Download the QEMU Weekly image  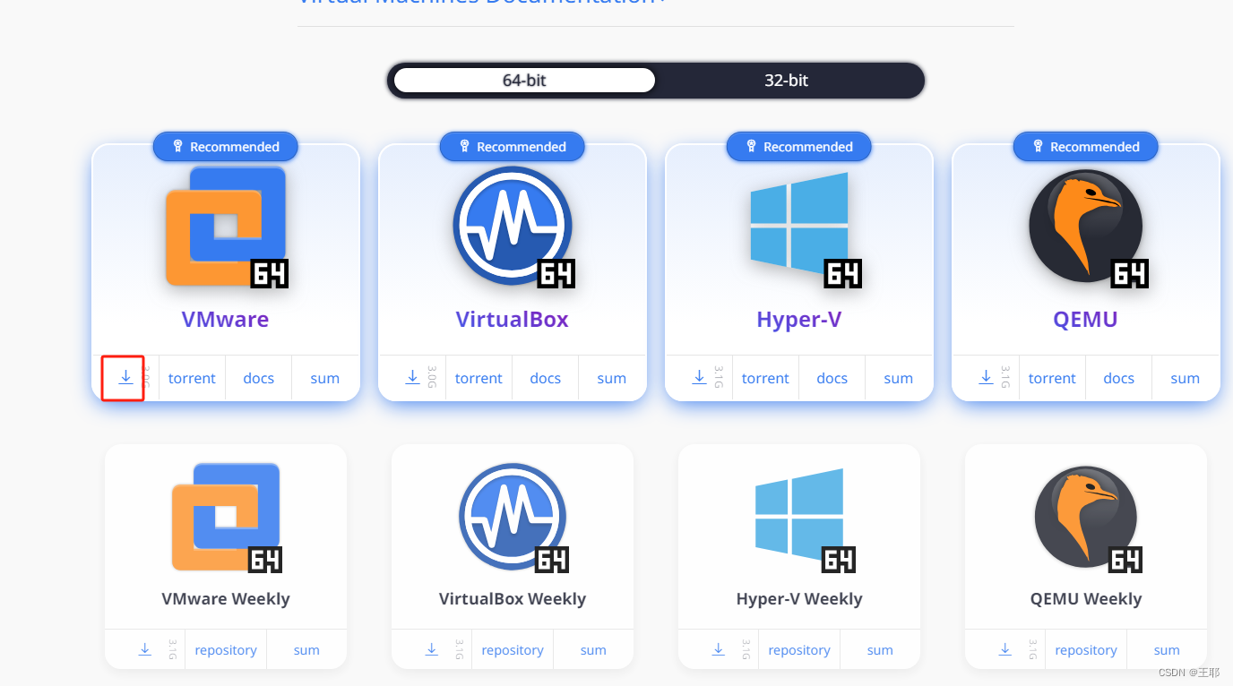point(1005,649)
